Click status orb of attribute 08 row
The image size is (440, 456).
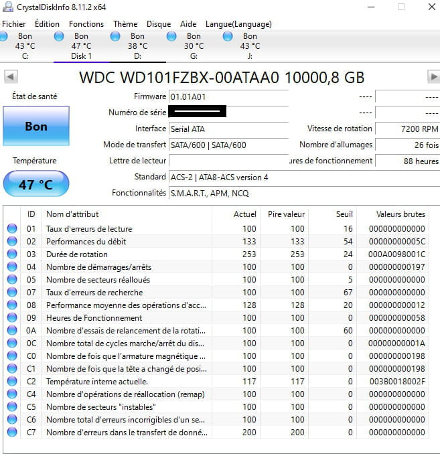12,305
